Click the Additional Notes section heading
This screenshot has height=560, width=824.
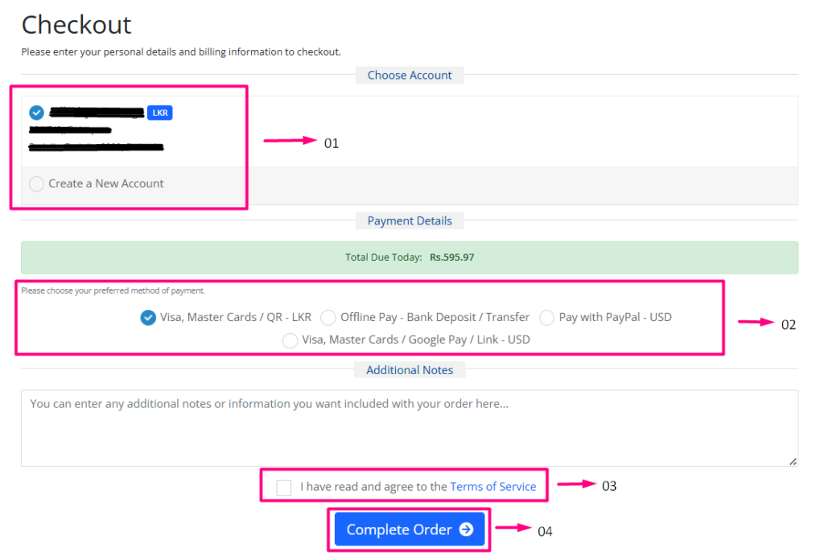pyautogui.click(x=410, y=371)
